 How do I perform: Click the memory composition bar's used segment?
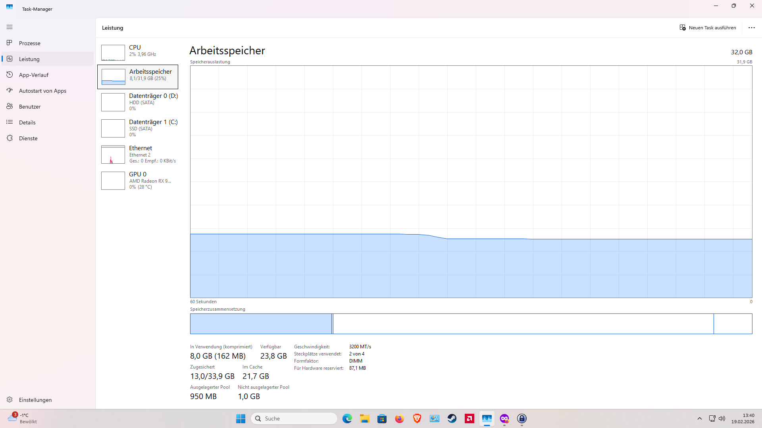260,324
